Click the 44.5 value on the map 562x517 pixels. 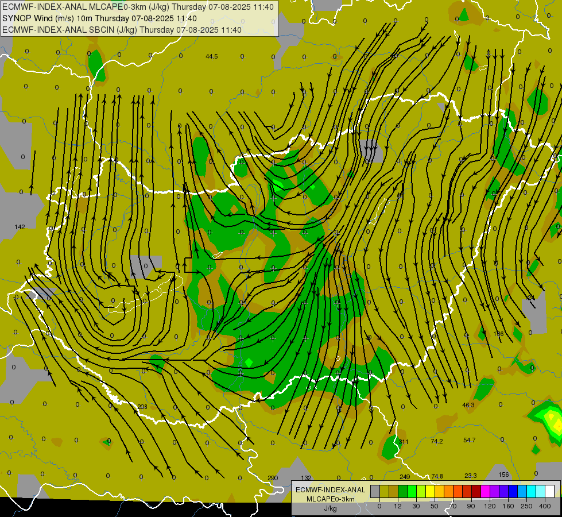coord(212,56)
